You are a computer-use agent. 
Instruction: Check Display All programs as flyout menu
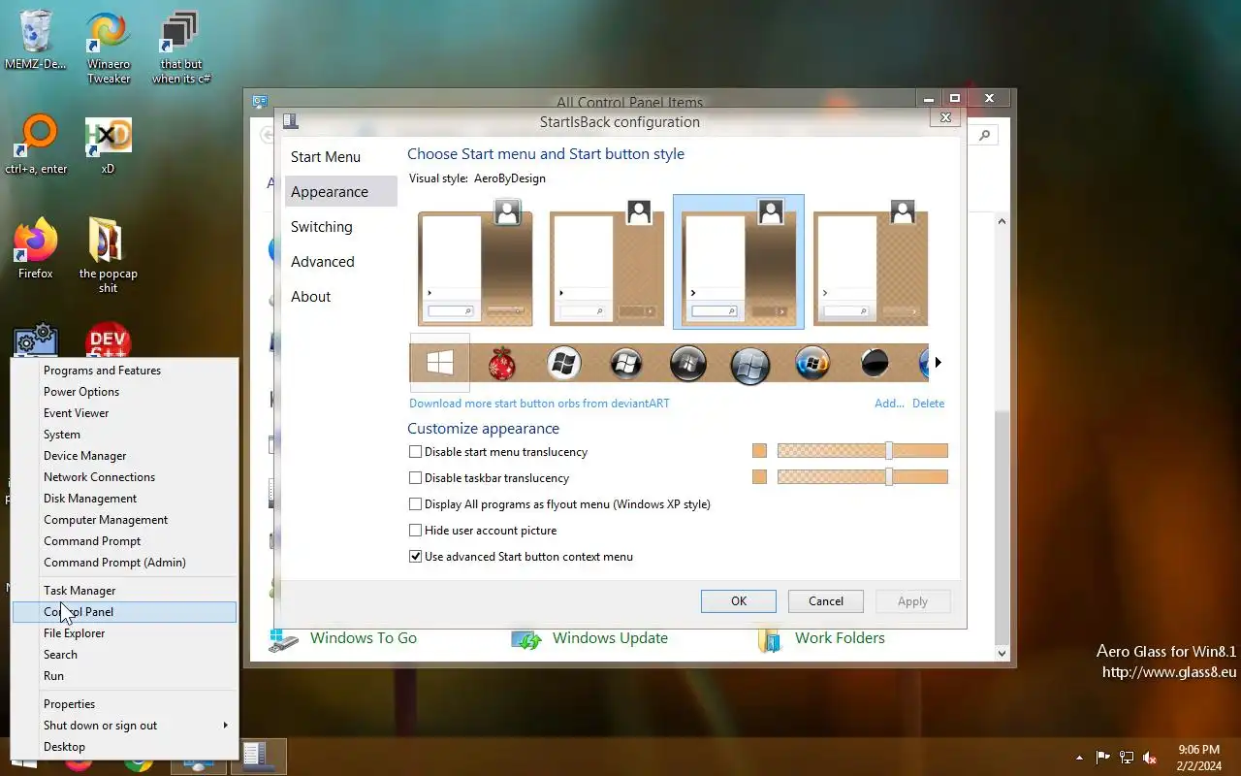point(416,504)
